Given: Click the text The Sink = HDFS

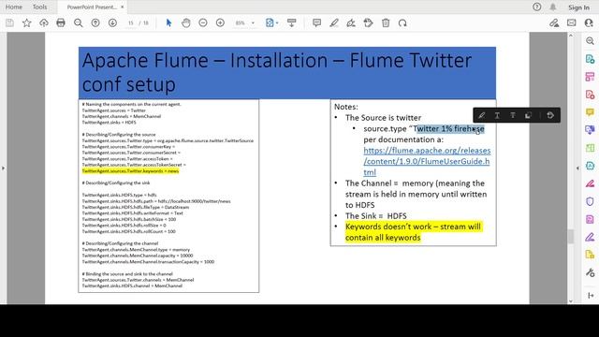Looking at the screenshot, I should pyautogui.click(x=376, y=216).
